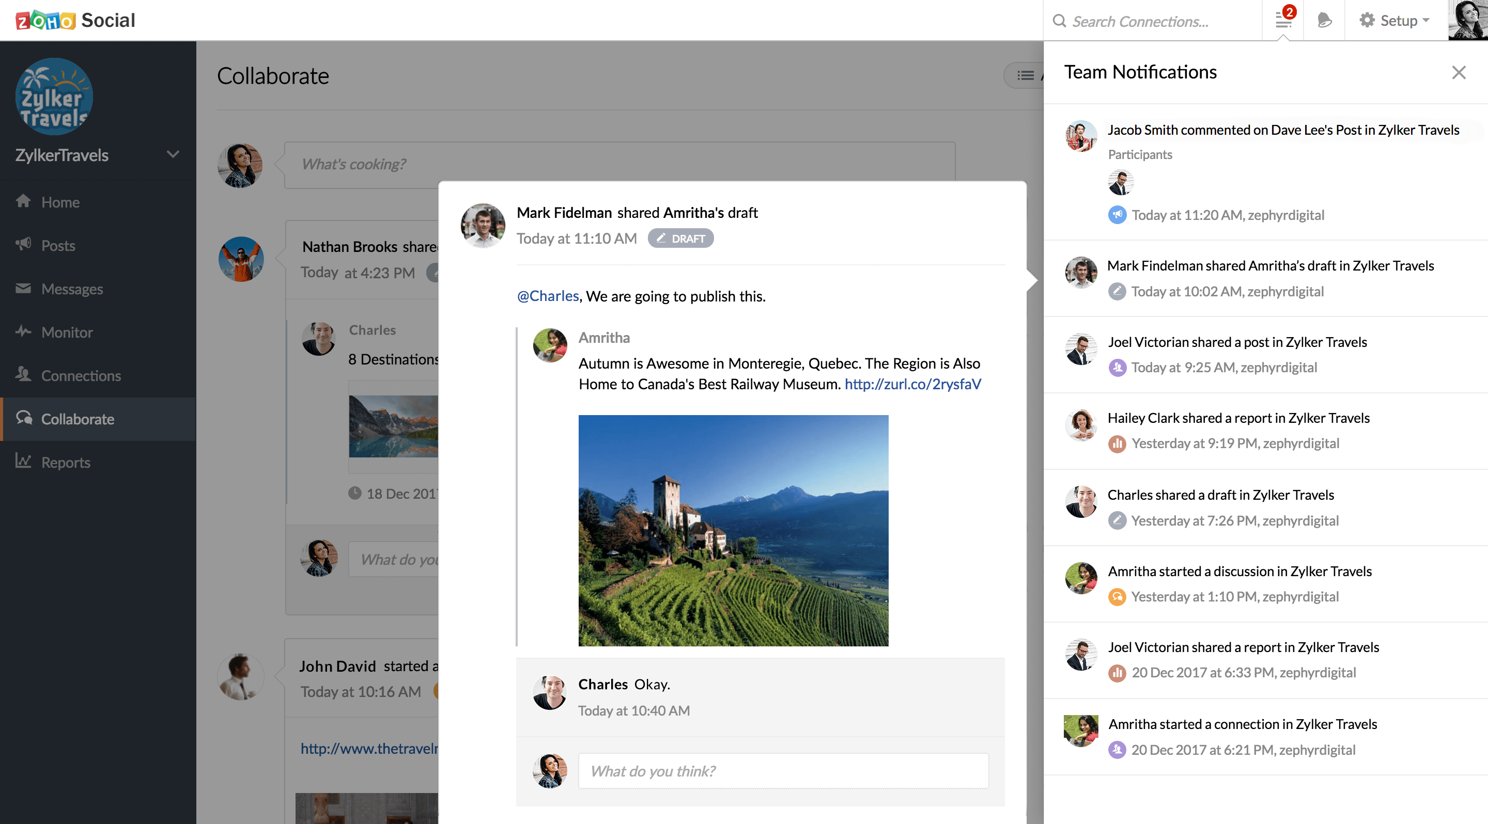Open the castle vineyard image
Screen dimensions: 1488x824
734,530
